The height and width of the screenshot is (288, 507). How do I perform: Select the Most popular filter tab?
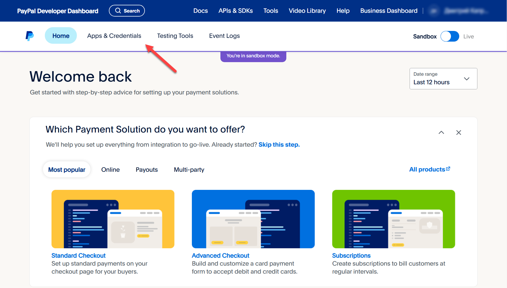[x=67, y=170]
